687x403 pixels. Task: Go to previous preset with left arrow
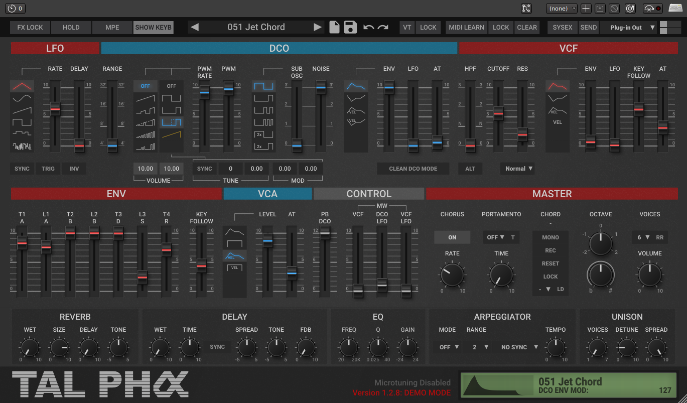click(195, 27)
